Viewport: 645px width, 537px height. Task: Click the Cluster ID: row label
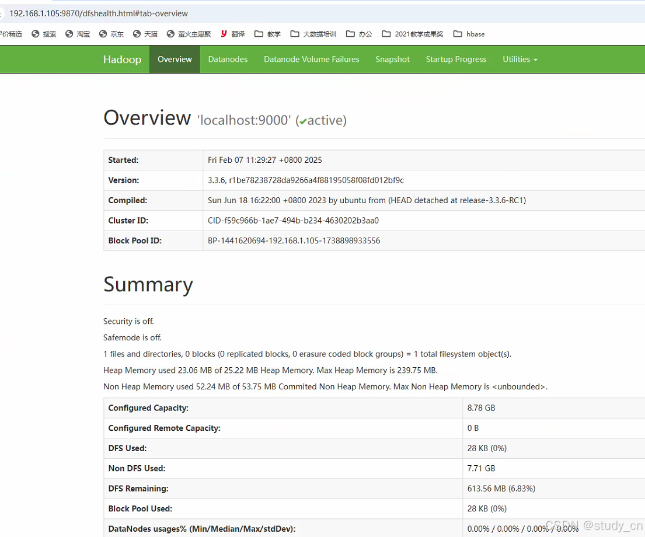tap(128, 221)
